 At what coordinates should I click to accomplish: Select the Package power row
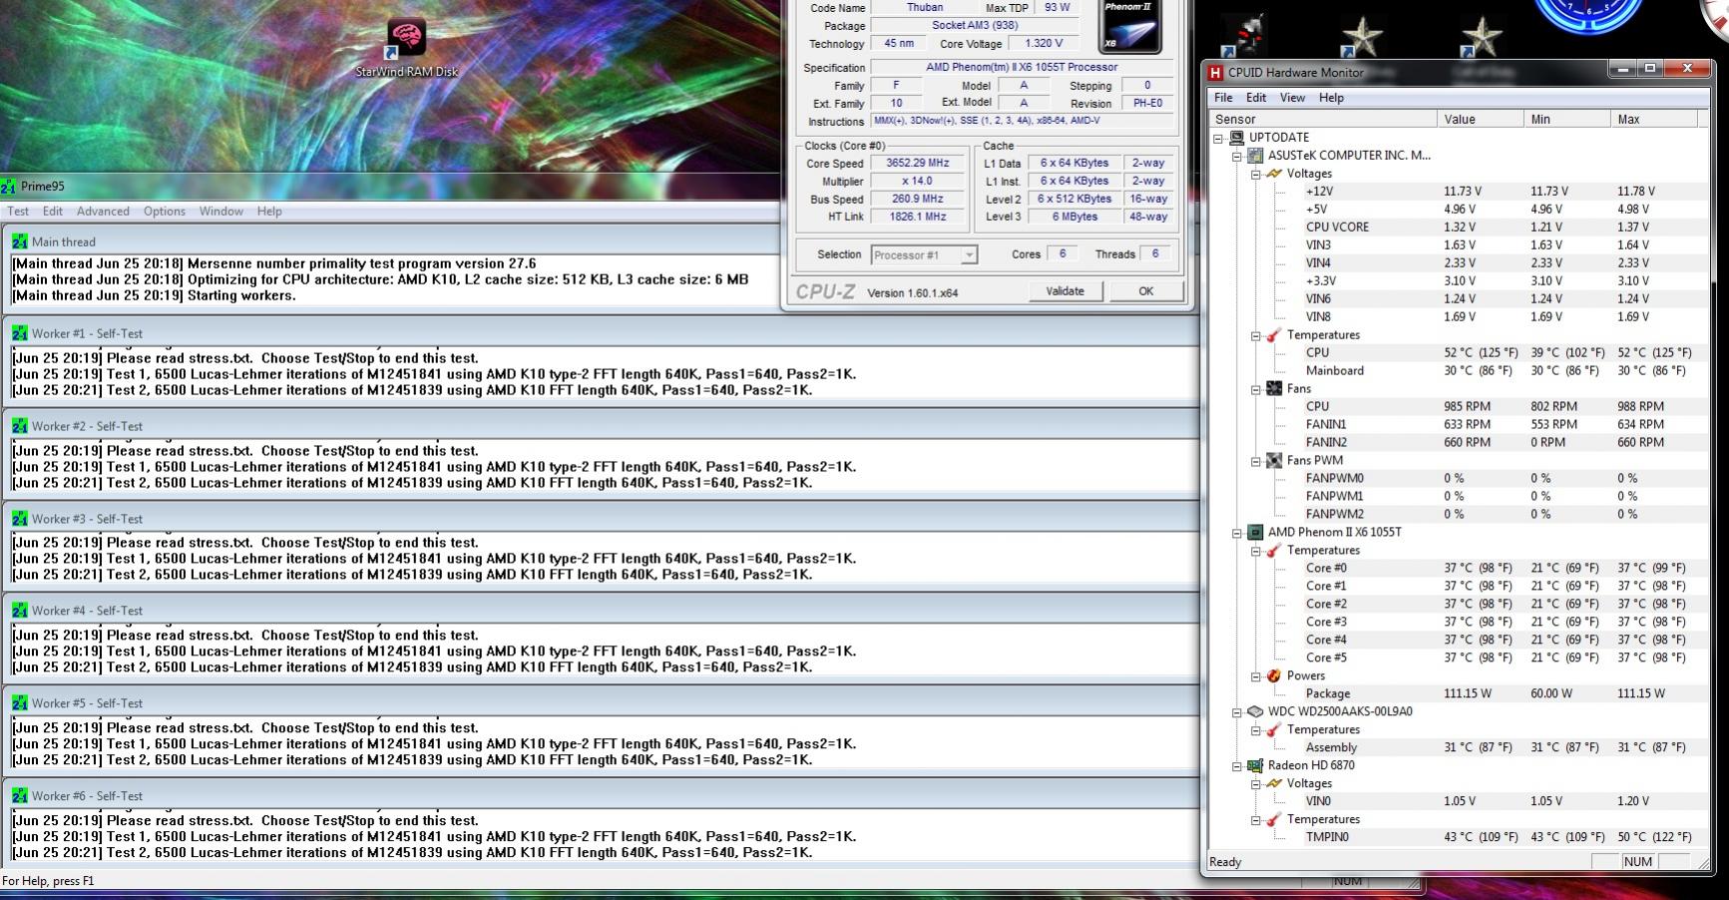click(x=1459, y=693)
